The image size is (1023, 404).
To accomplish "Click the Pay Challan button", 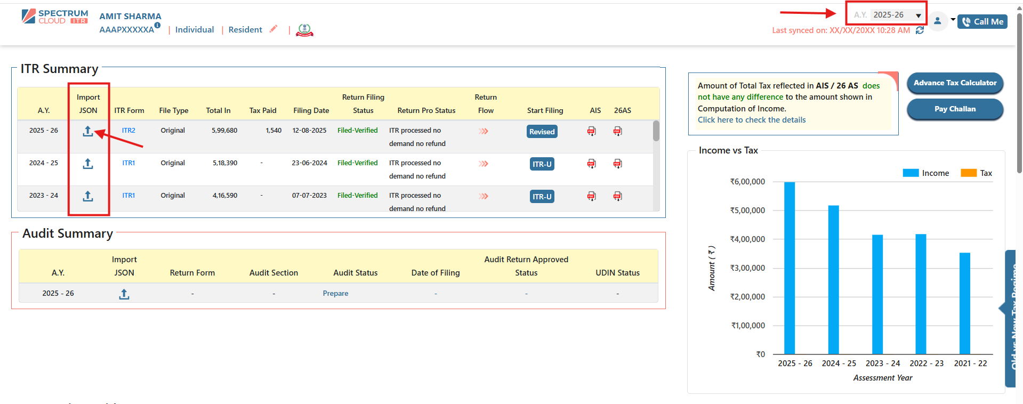I will [x=955, y=109].
